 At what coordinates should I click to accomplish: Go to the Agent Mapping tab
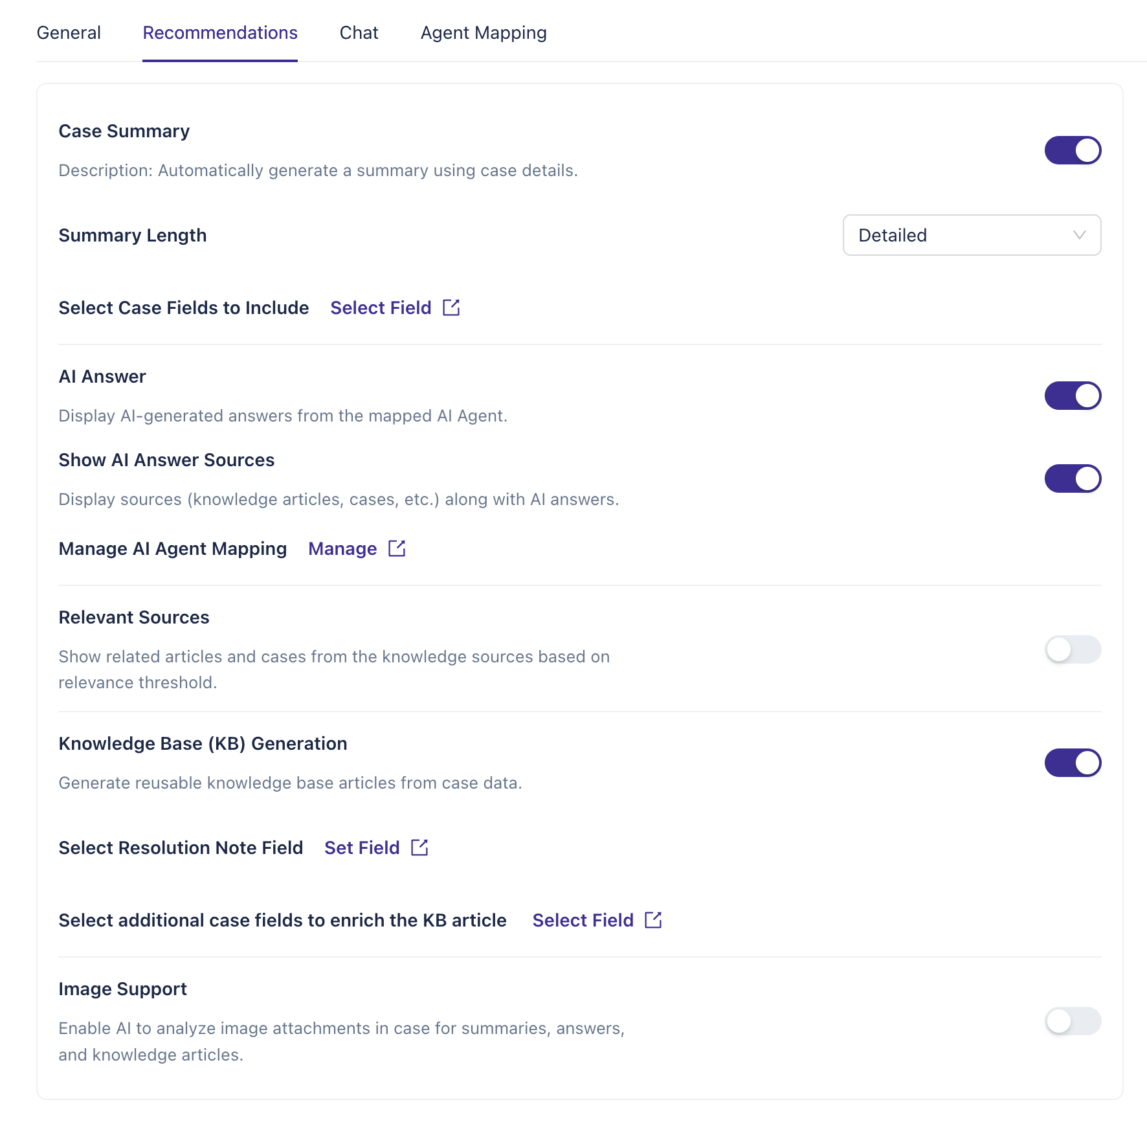click(x=484, y=32)
